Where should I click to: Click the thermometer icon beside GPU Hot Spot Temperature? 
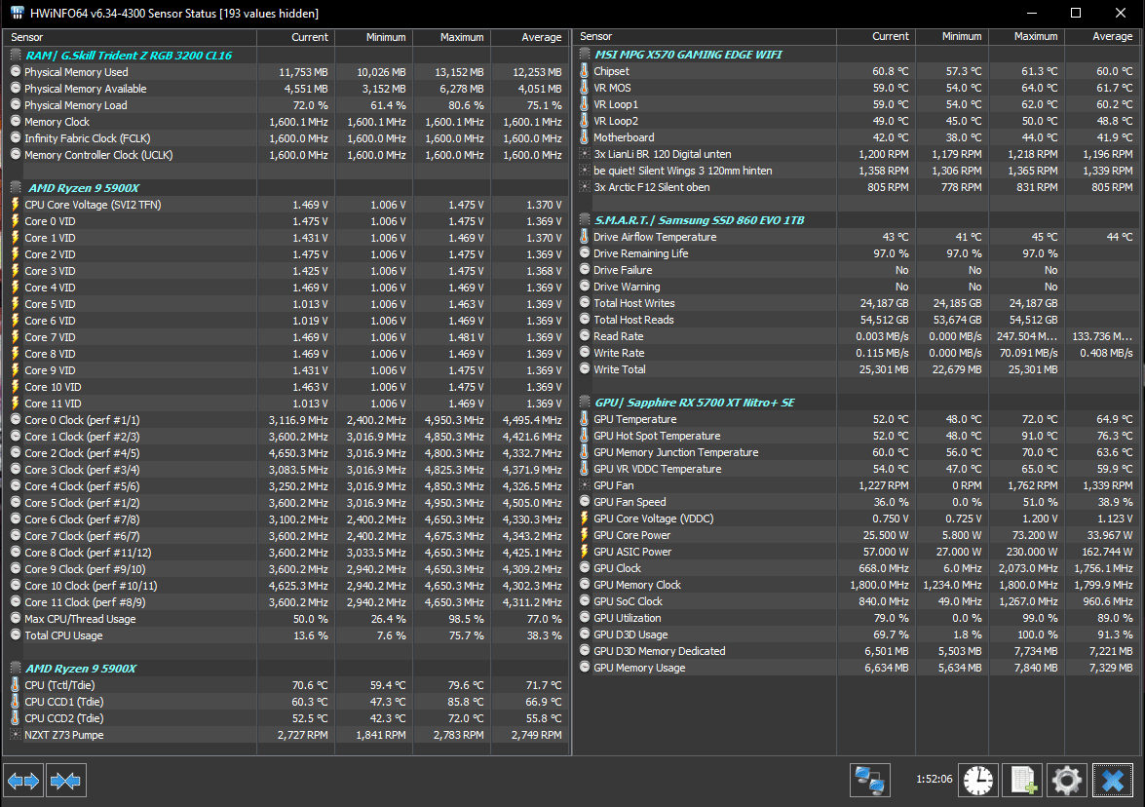[584, 436]
